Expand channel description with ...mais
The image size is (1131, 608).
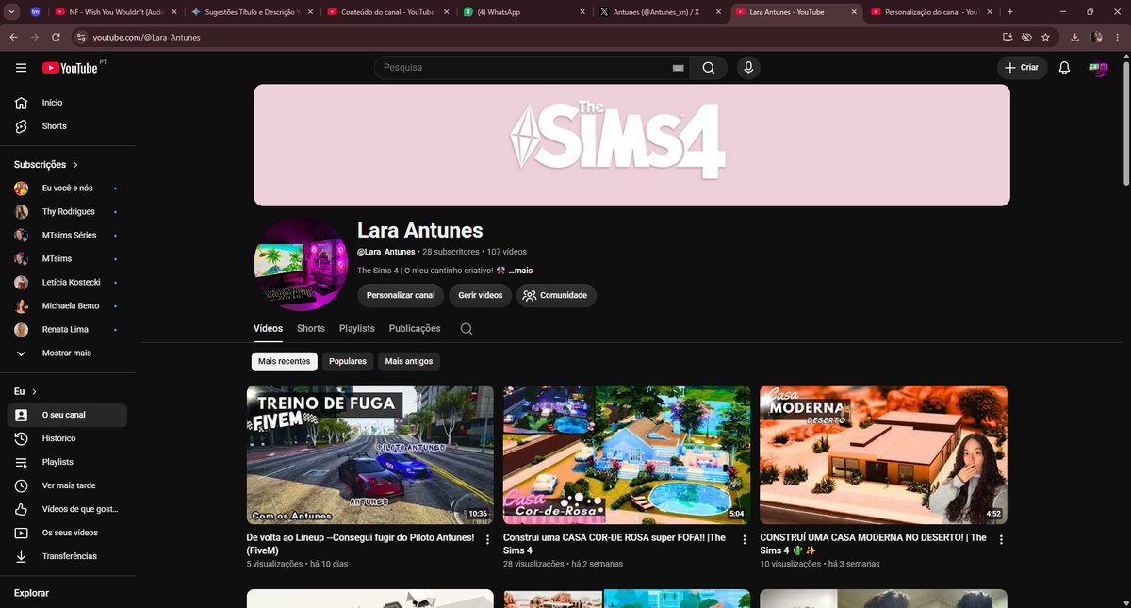(521, 271)
